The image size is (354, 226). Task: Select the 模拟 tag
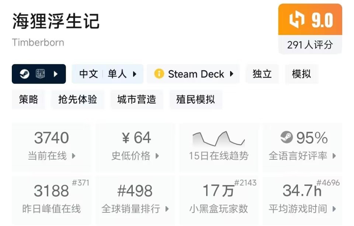click(301, 74)
